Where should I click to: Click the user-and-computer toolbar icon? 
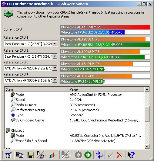tap(40, 155)
